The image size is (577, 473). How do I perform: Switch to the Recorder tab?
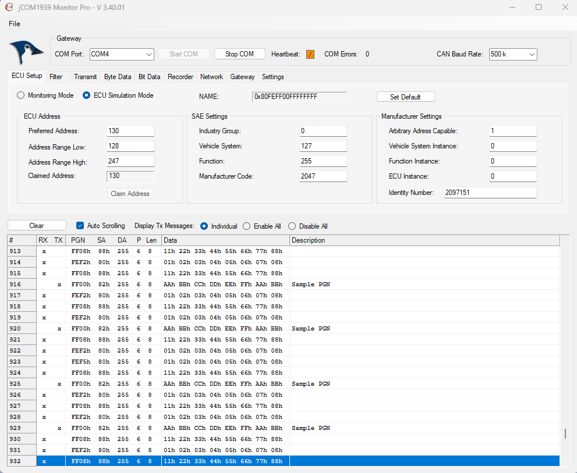tap(180, 77)
